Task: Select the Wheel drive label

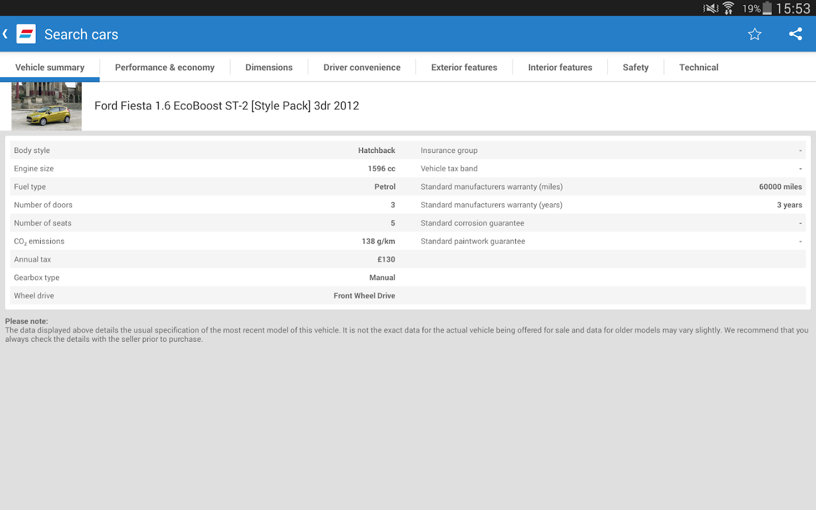Action: pyautogui.click(x=34, y=295)
